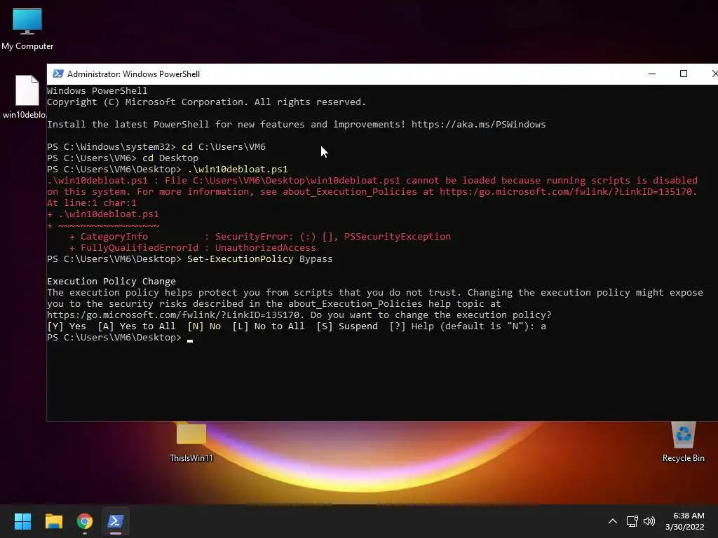Click the Set-ExecutionPolicy Bypass command text
Image resolution: width=718 pixels, height=538 pixels.
(259, 259)
